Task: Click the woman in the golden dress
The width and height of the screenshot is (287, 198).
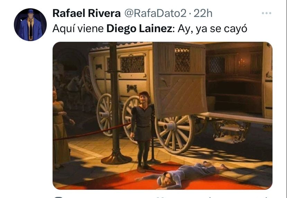Action: point(61,128)
